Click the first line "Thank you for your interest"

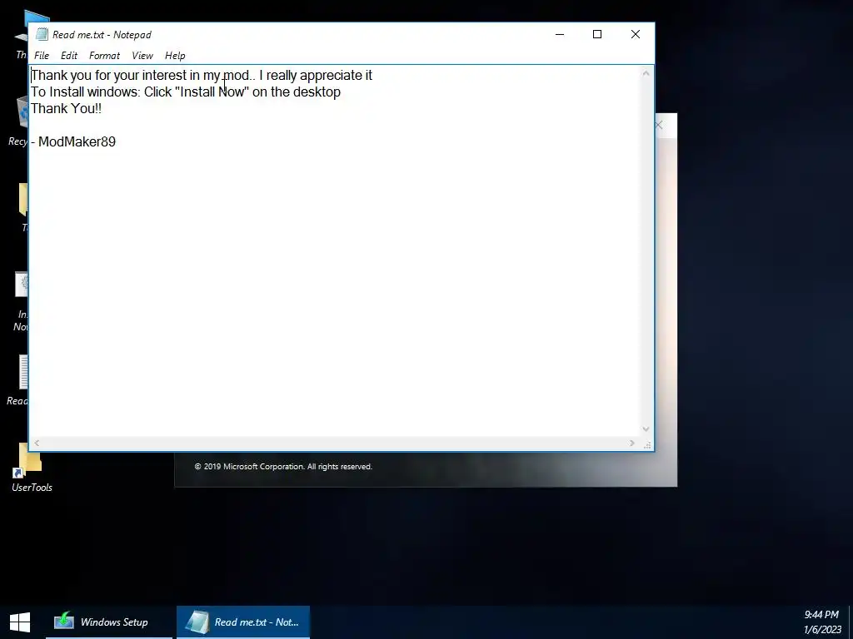(202, 75)
